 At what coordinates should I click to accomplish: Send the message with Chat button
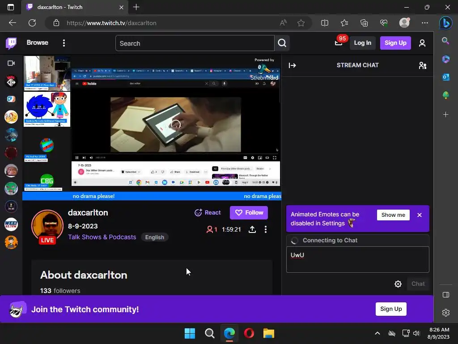coord(418,284)
